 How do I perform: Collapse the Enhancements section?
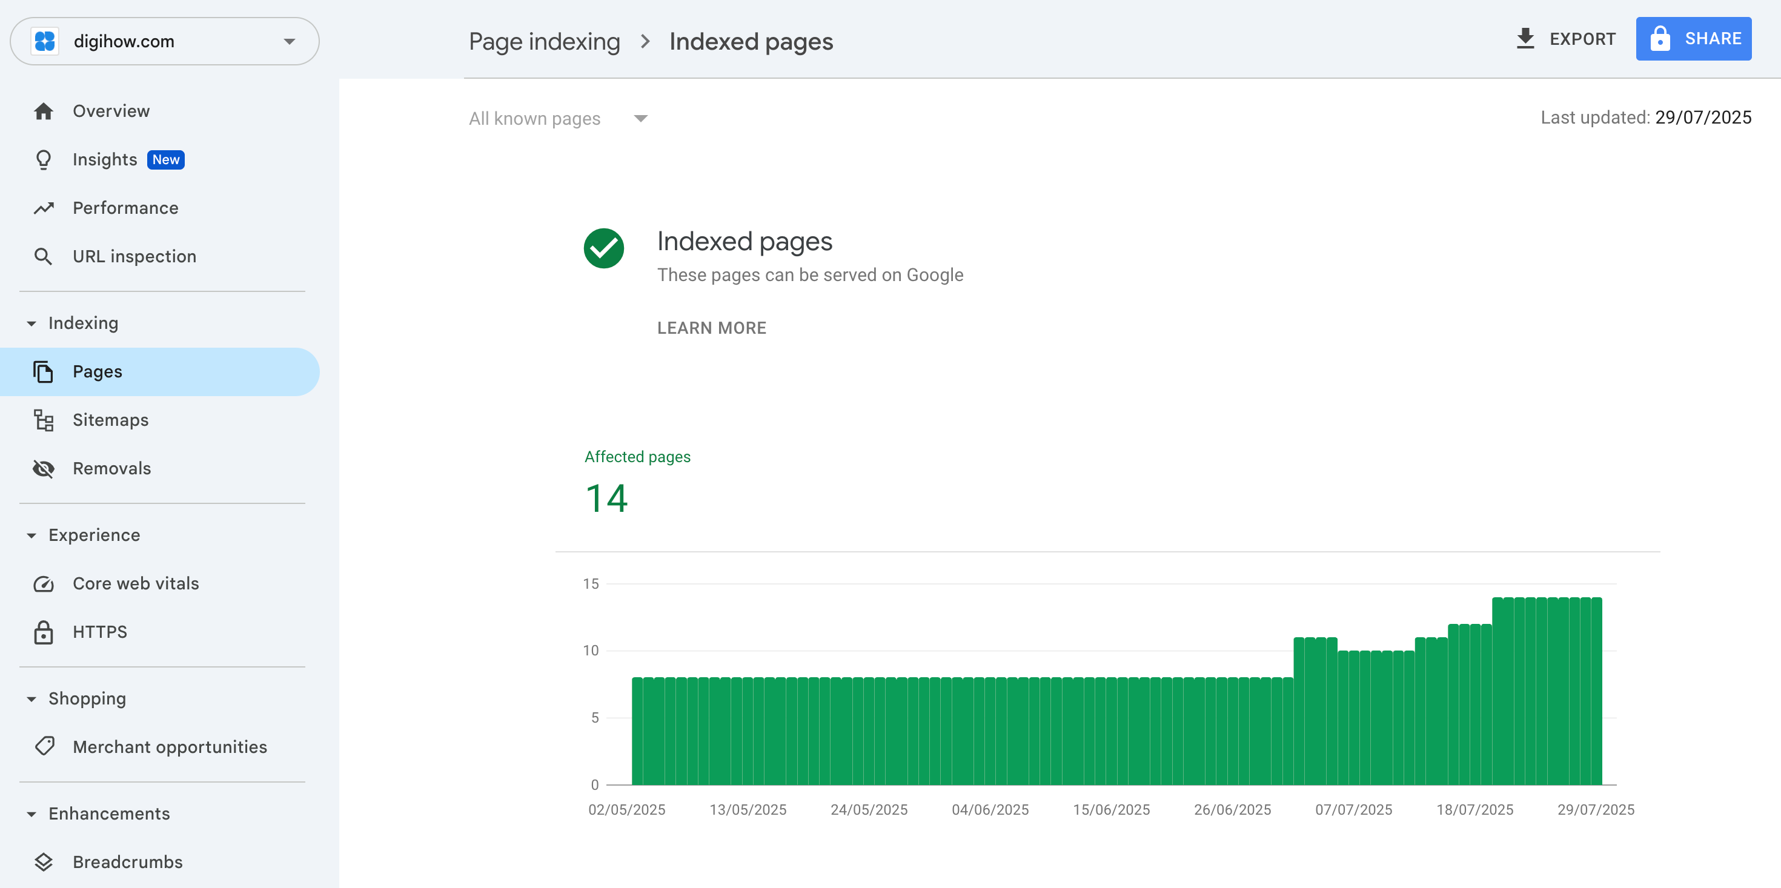click(x=31, y=815)
